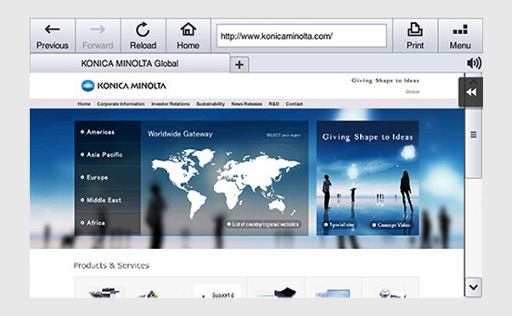Add a new tab with plus icon
Viewport: 512px width, 316px height.
(239, 64)
